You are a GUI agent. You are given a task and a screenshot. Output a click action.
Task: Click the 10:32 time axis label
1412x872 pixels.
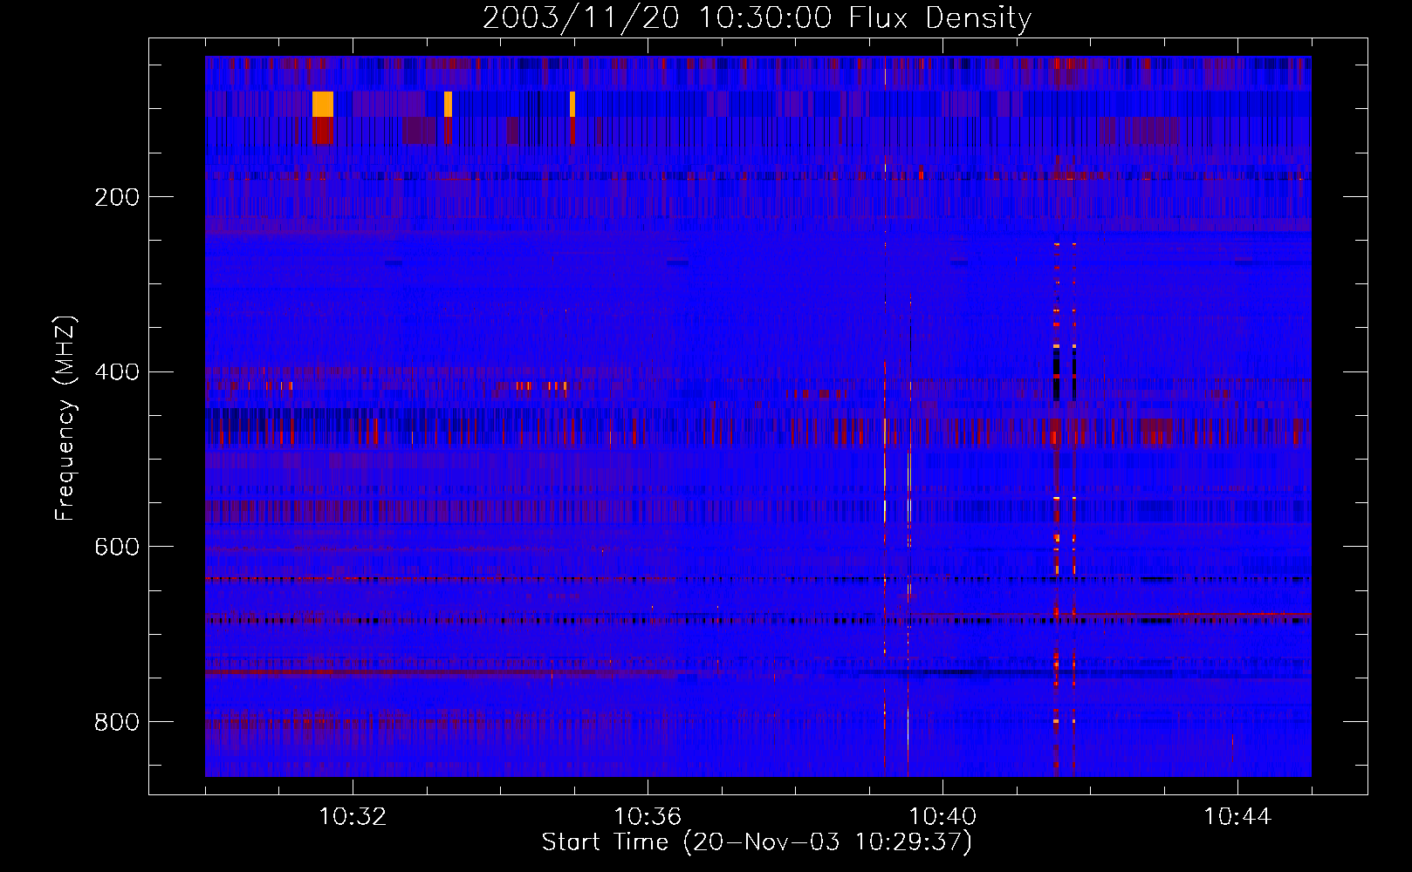[x=353, y=817]
